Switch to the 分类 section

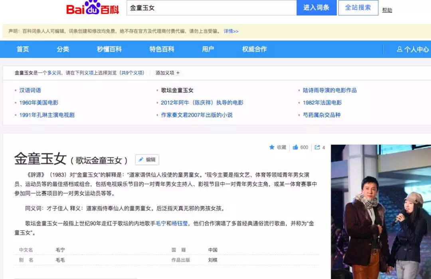pyautogui.click(x=62, y=49)
